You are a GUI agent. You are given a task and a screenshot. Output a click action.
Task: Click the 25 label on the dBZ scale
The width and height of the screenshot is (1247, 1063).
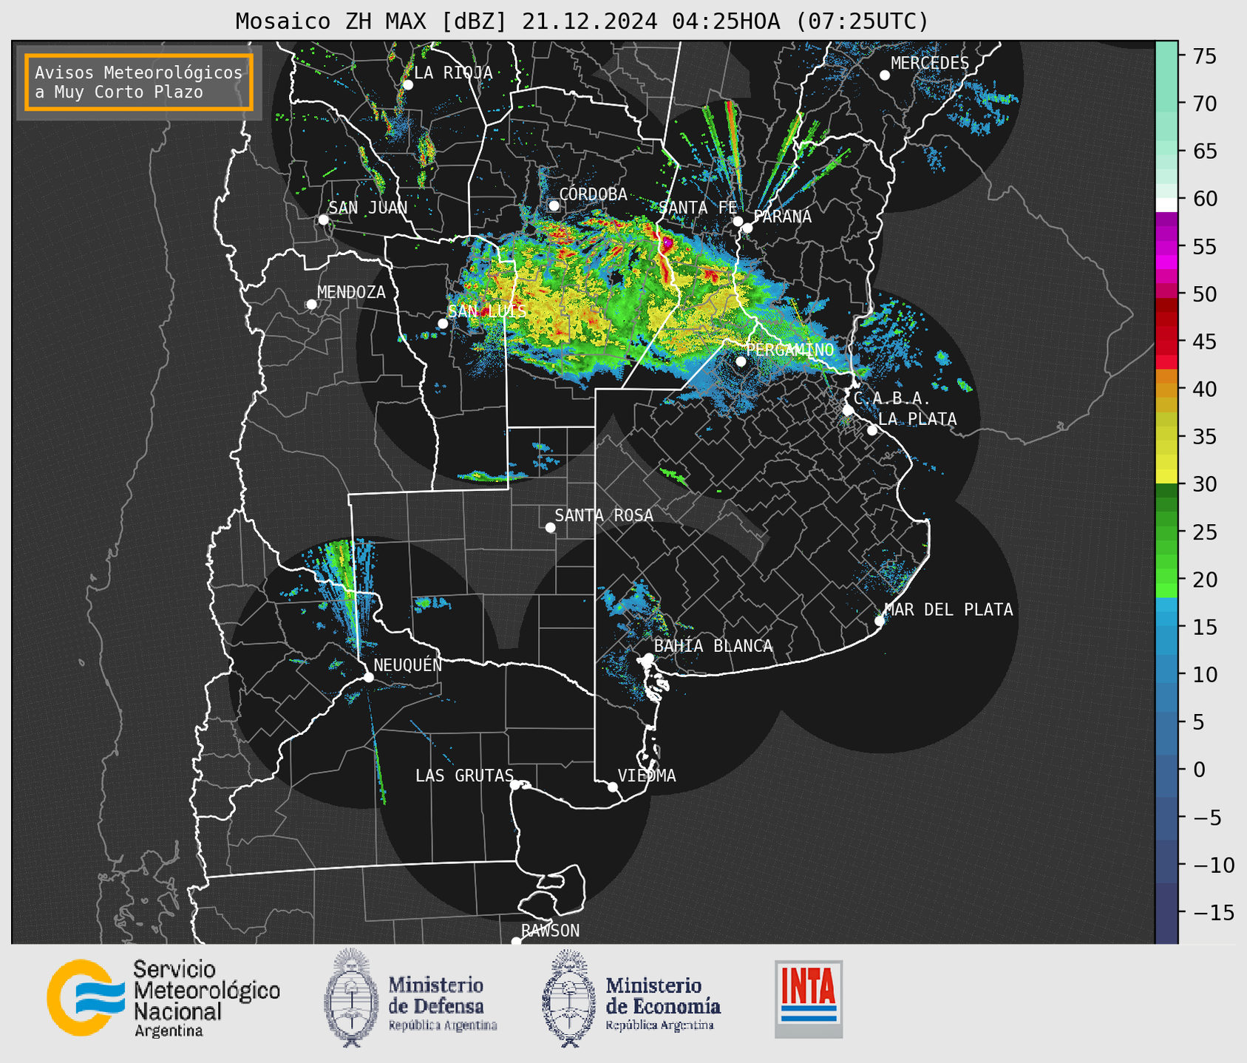click(1204, 532)
